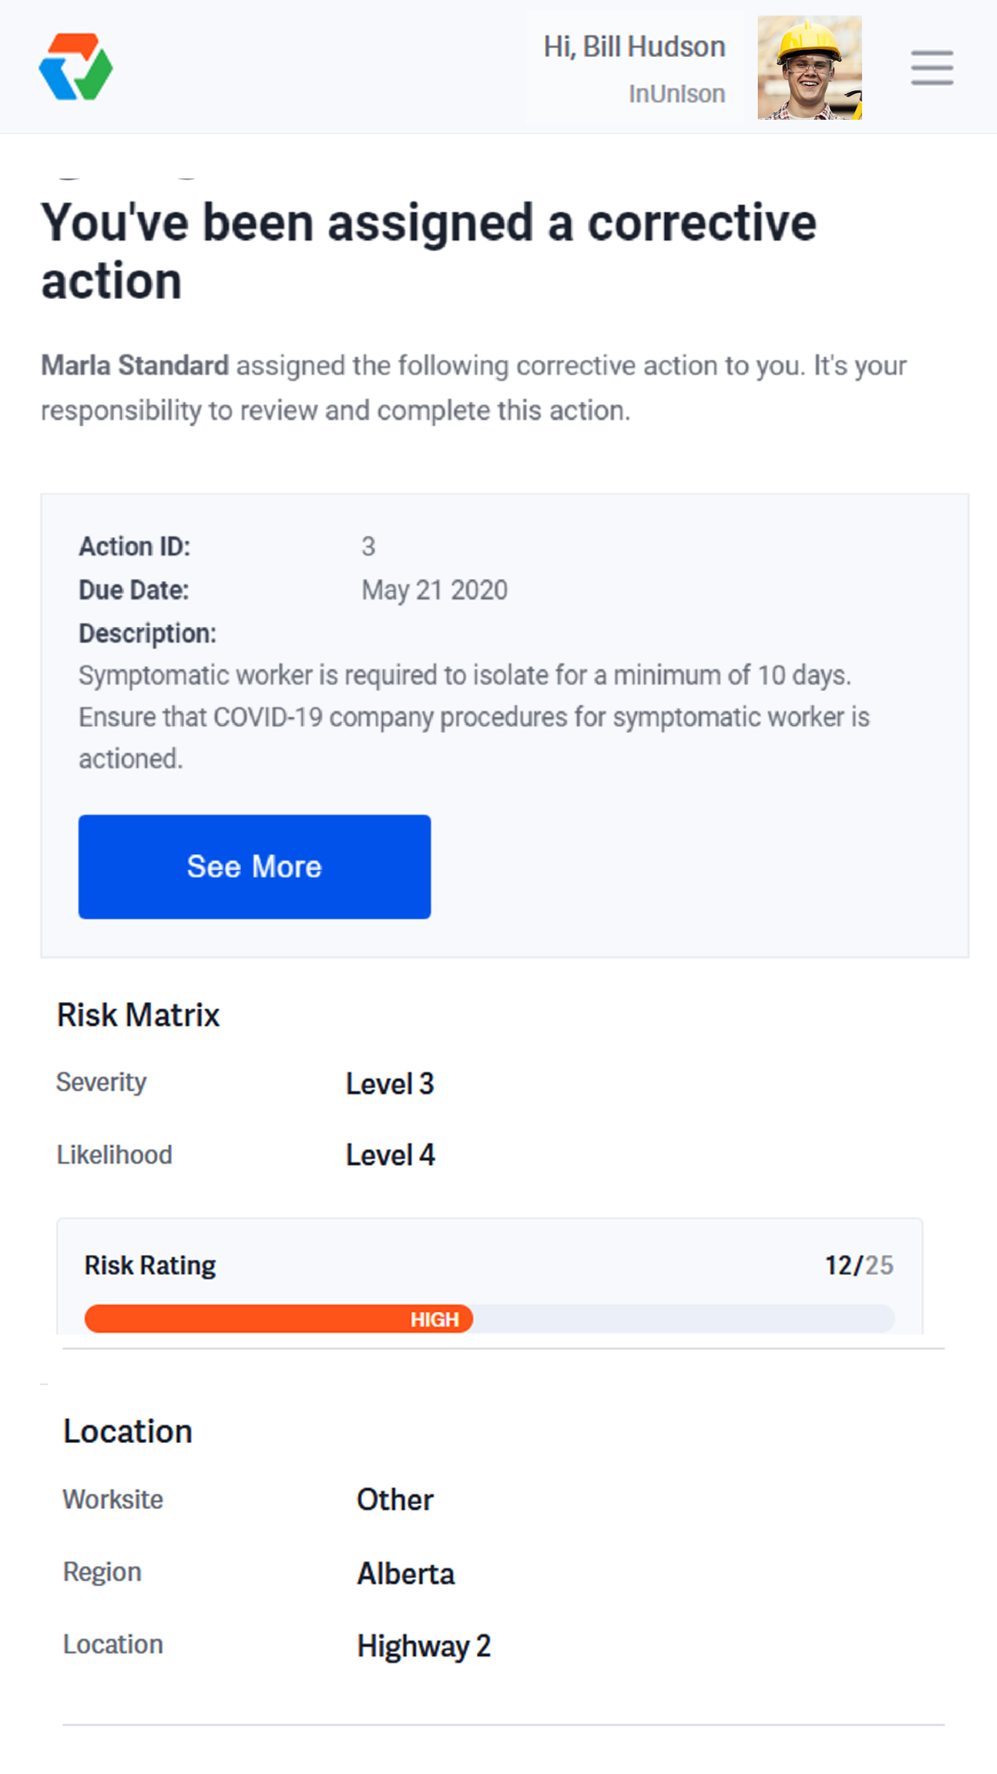Click the Location value Highway 2

click(x=423, y=1645)
